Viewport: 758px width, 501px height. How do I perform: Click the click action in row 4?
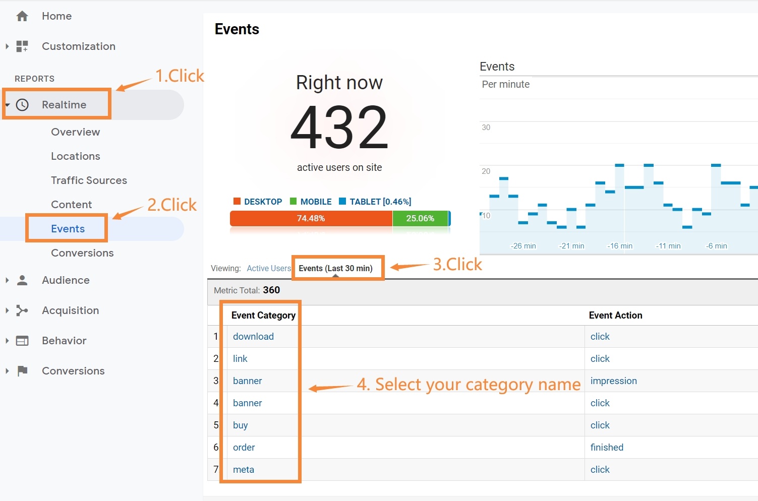pos(600,403)
